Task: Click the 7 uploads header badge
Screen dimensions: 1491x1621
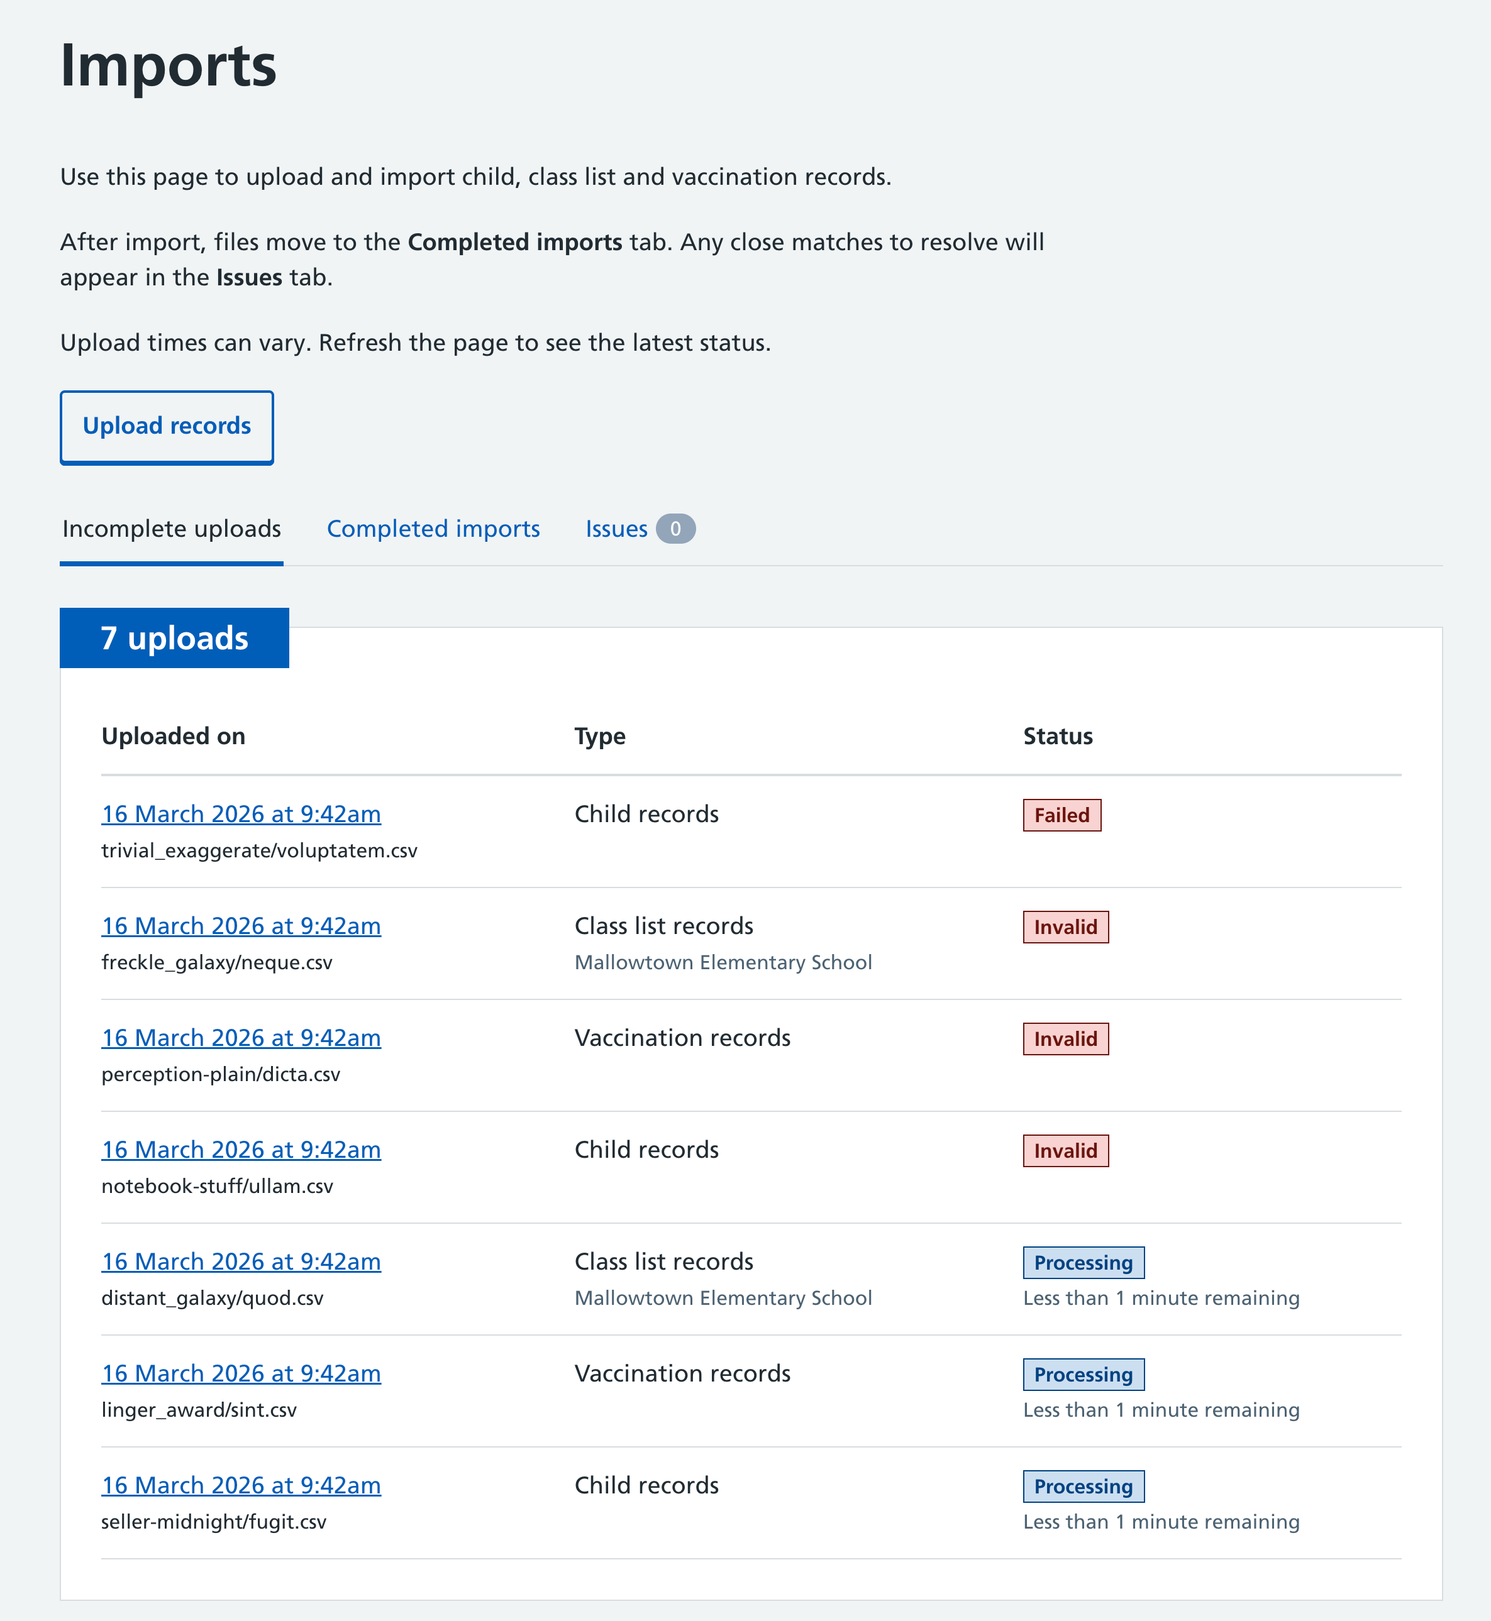Action: (x=174, y=637)
